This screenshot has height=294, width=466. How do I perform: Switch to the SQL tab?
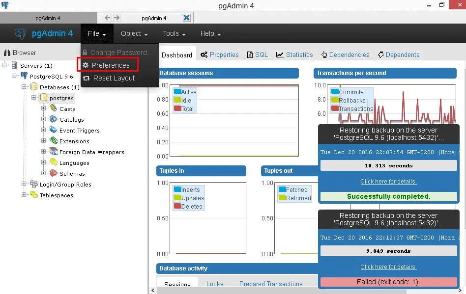point(258,55)
